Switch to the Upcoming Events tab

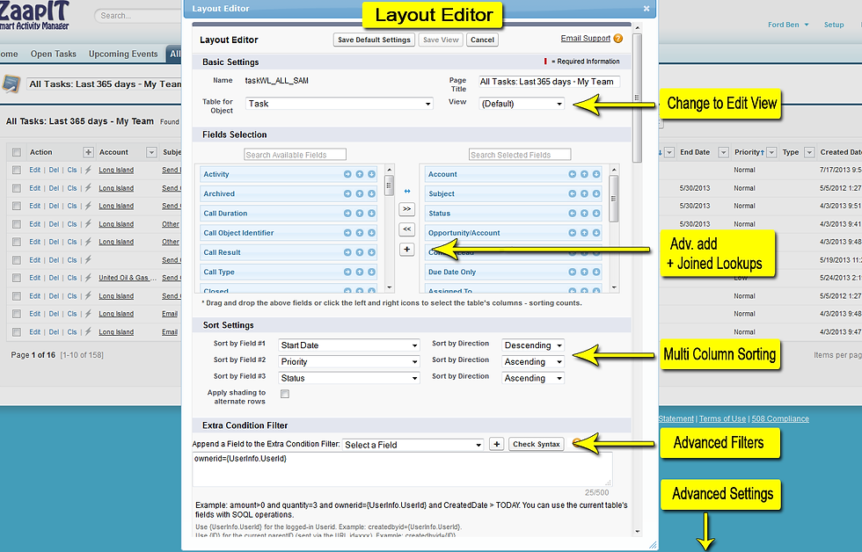[x=123, y=54]
